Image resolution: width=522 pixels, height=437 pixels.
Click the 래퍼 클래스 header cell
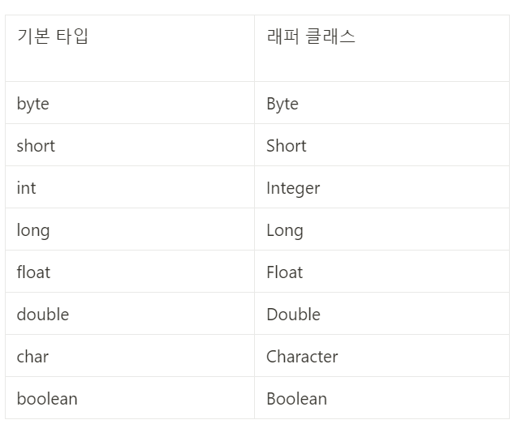coord(382,48)
